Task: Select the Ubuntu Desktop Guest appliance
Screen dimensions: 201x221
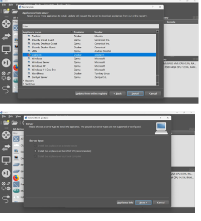Action: coord(89,43)
